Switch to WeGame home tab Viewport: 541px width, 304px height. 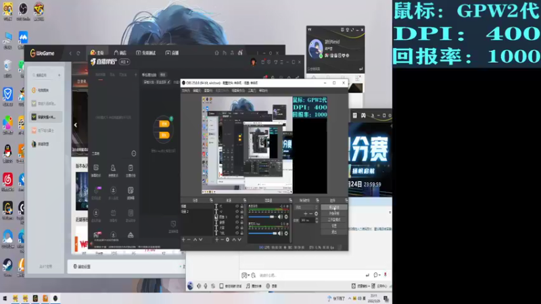(97, 53)
